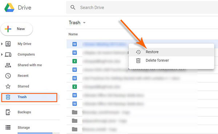
Task: Expand the My Drive tree arrow
Action: click(2, 44)
